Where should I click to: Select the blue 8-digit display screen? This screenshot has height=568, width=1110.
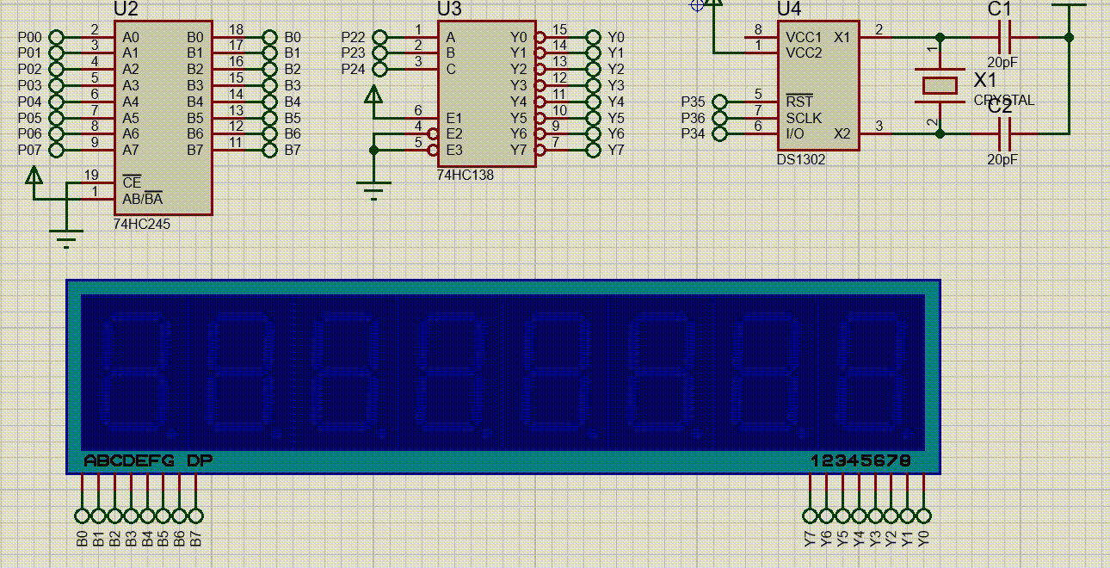[503, 373]
